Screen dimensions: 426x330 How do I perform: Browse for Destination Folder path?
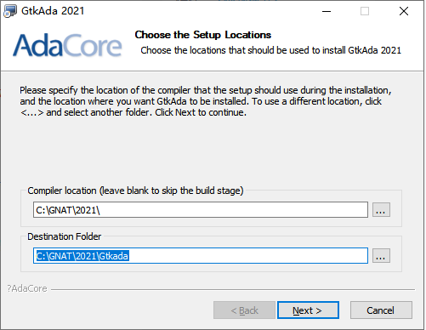tap(381, 256)
